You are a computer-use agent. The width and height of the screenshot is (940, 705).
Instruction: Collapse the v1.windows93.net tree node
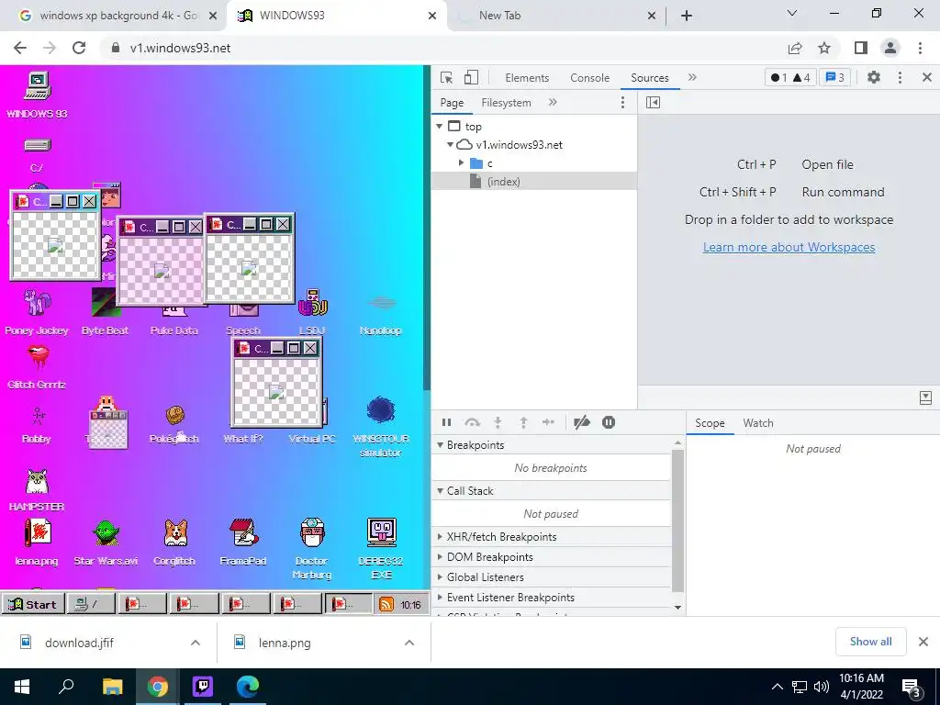tap(450, 144)
